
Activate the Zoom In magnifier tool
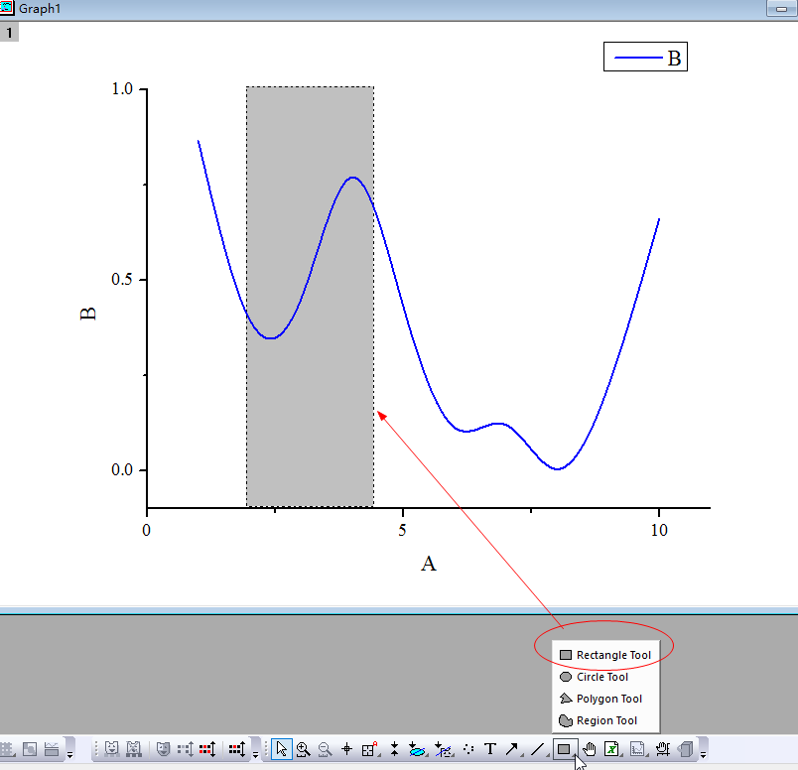point(304,749)
